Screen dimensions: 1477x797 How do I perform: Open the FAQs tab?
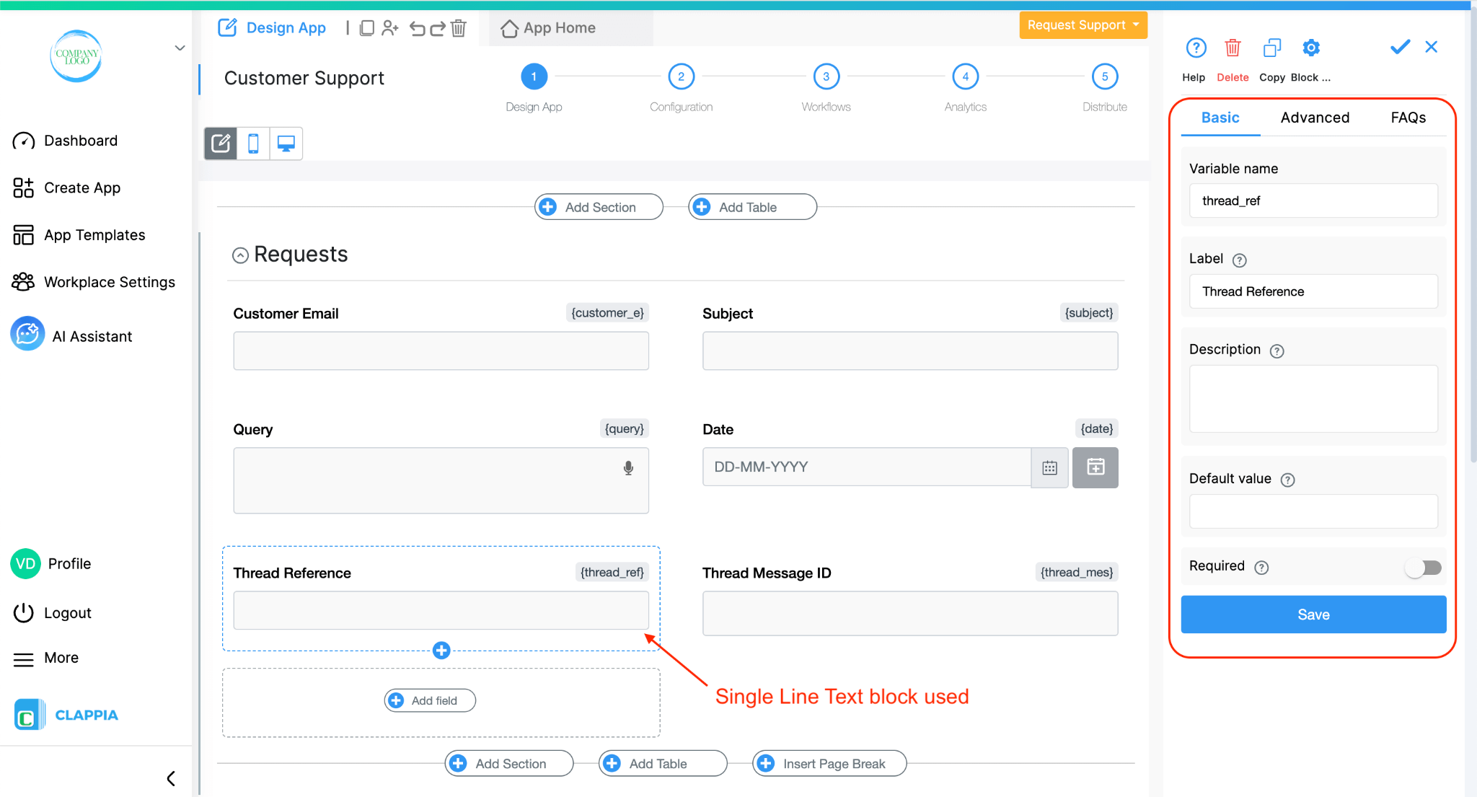tap(1408, 118)
